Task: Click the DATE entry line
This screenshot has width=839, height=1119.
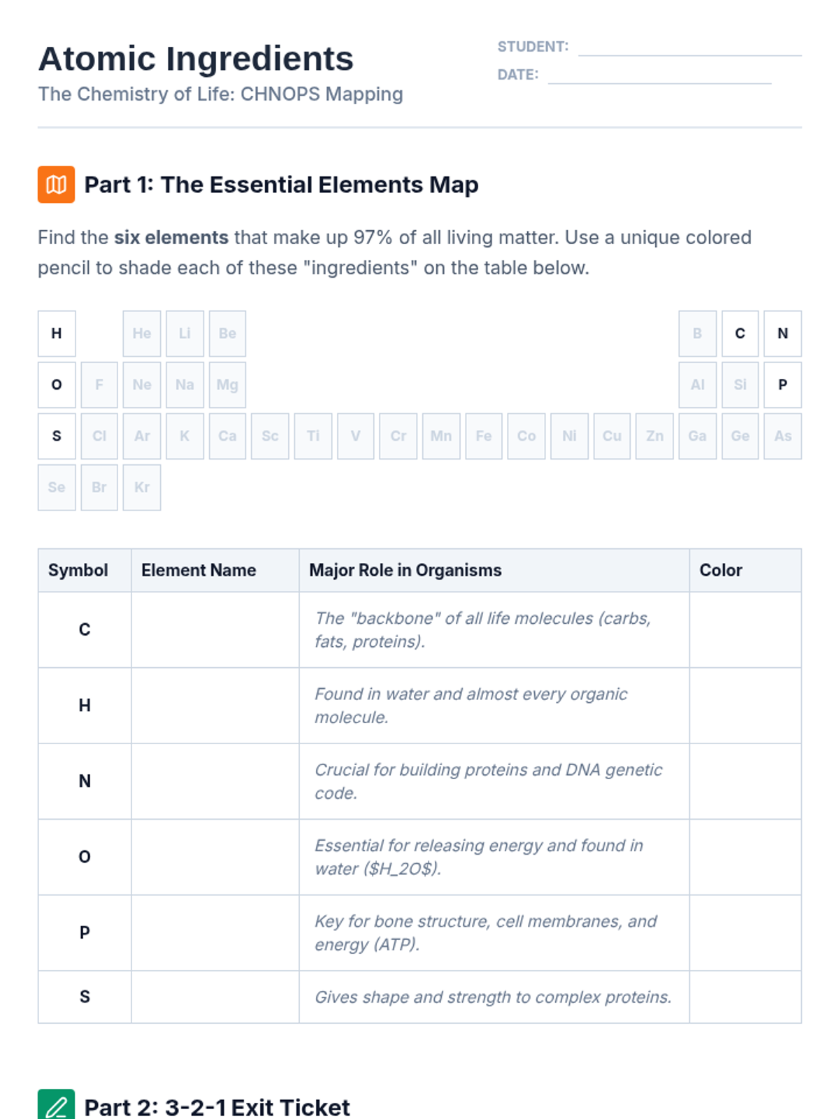Action: pos(660,76)
